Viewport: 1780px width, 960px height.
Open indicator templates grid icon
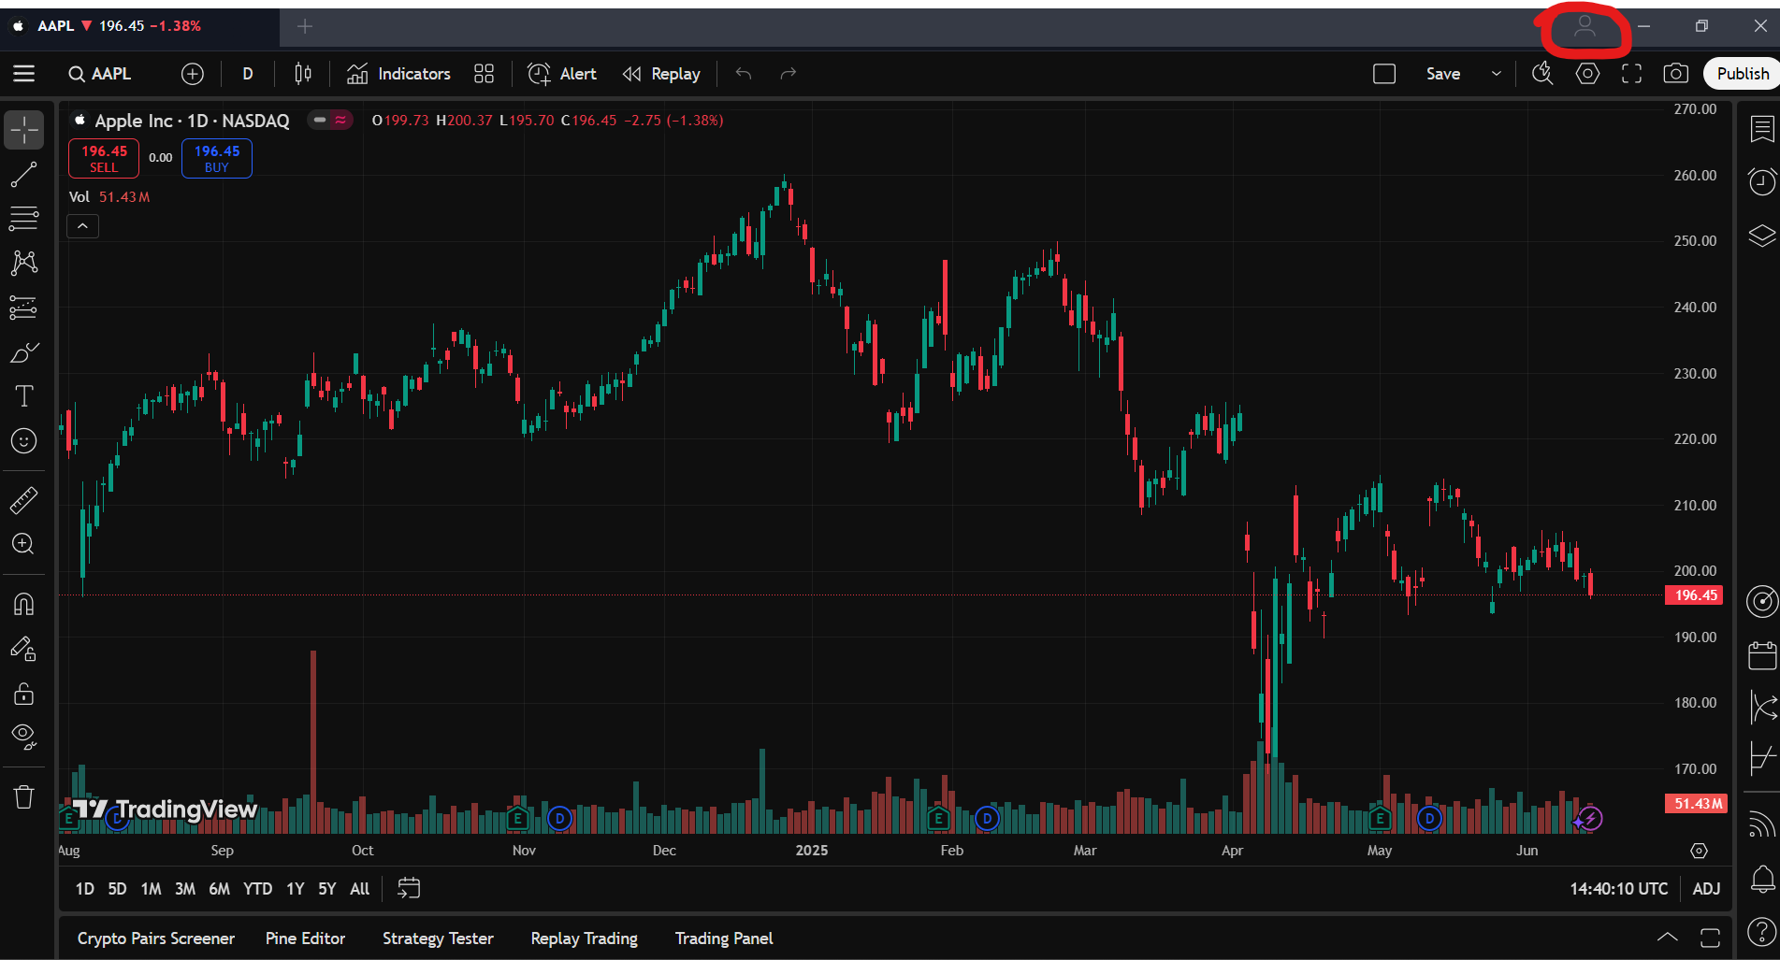coord(484,74)
